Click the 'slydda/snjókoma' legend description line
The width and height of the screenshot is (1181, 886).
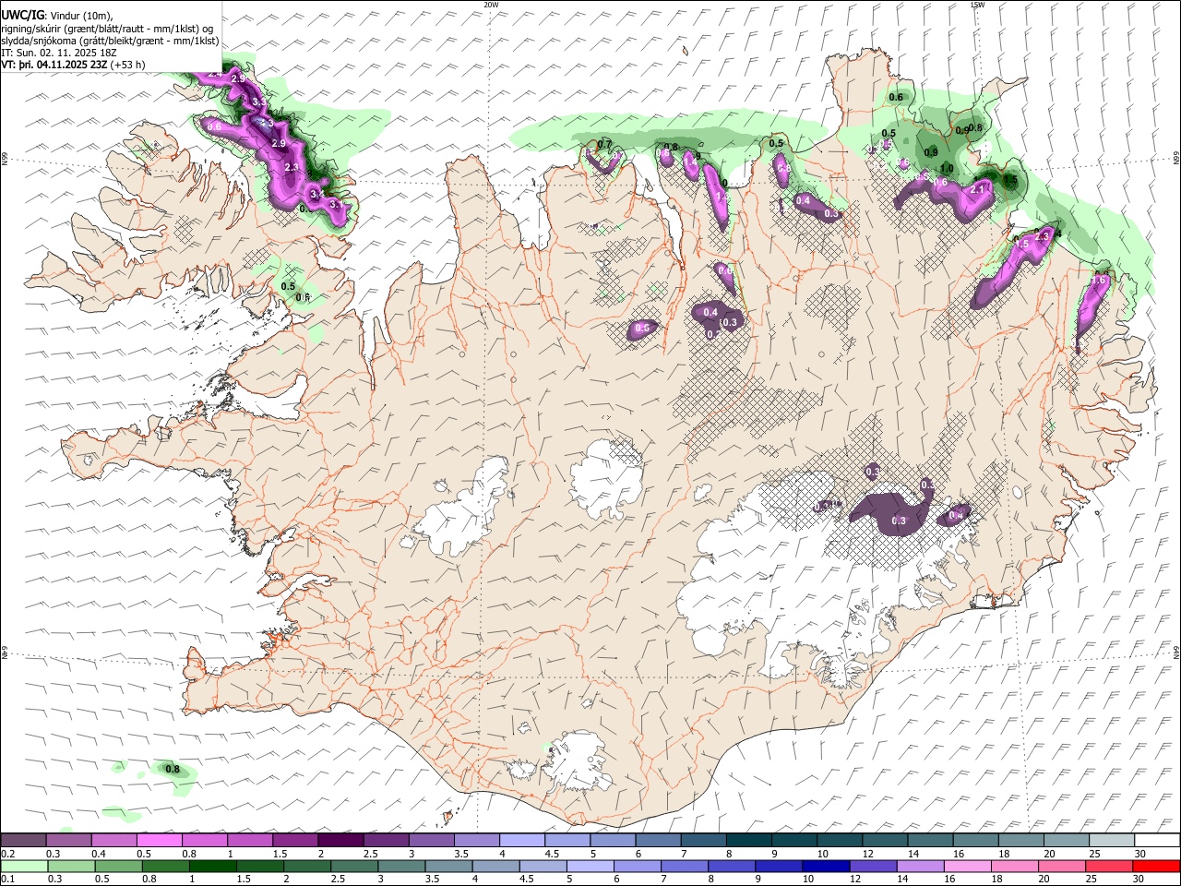[111, 41]
